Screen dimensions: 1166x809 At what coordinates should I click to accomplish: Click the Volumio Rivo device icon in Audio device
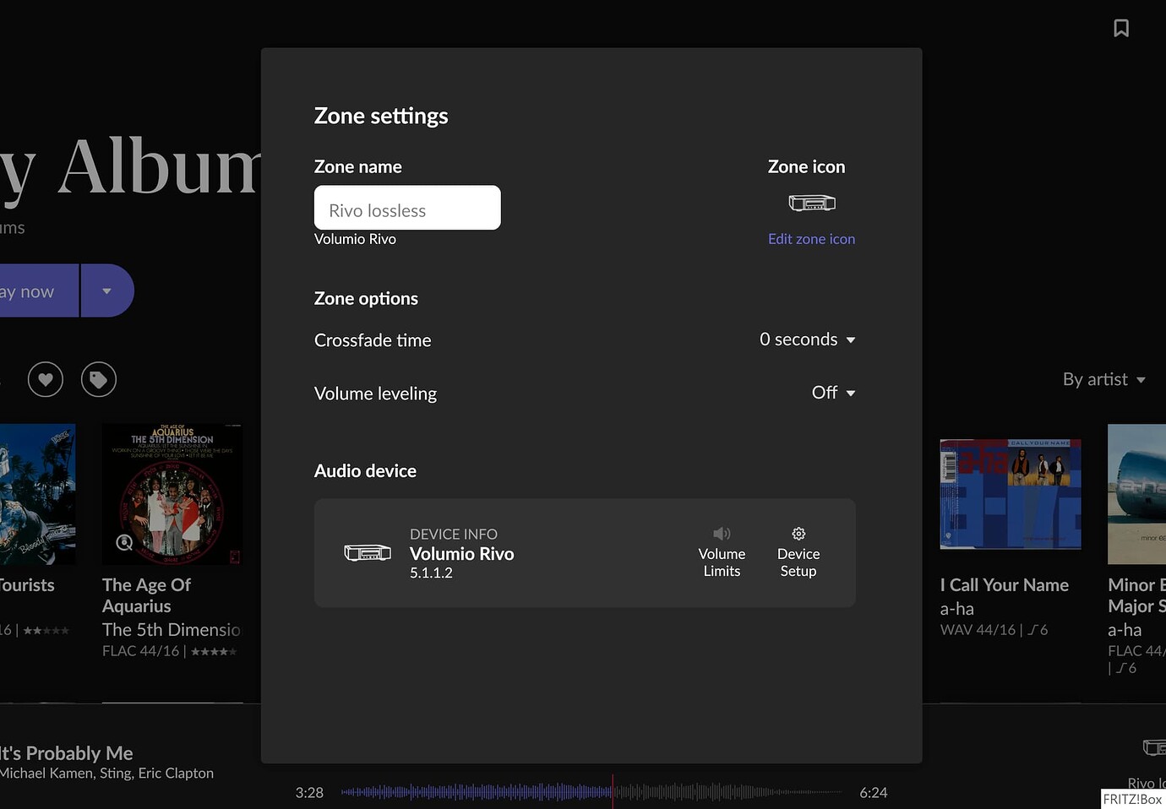coord(368,553)
